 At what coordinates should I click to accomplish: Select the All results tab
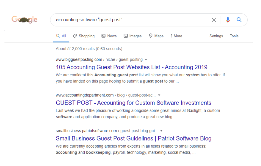(61, 36)
